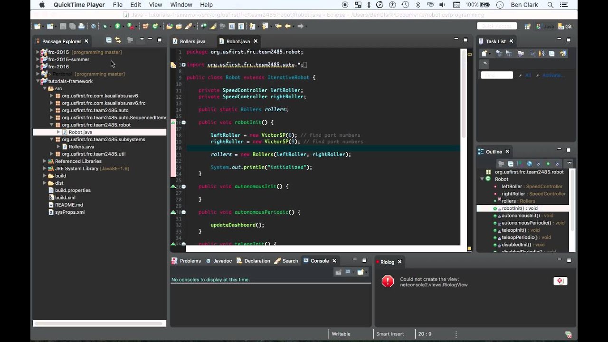Toggle Hide Fields in Outline toolbar
608x342 pixels.
pos(530,164)
